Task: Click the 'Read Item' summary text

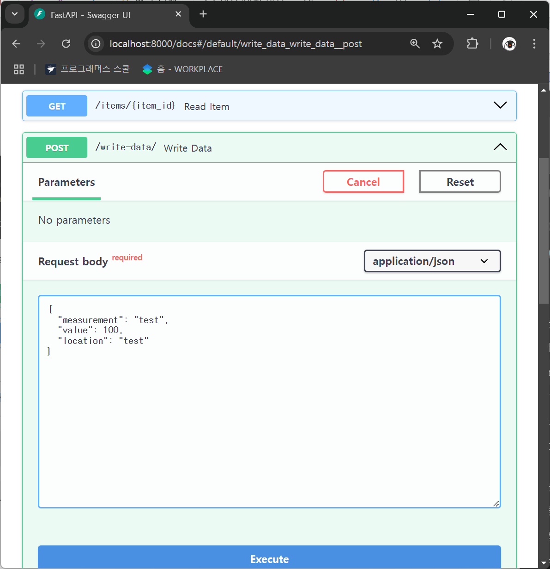Action: pyautogui.click(x=206, y=107)
